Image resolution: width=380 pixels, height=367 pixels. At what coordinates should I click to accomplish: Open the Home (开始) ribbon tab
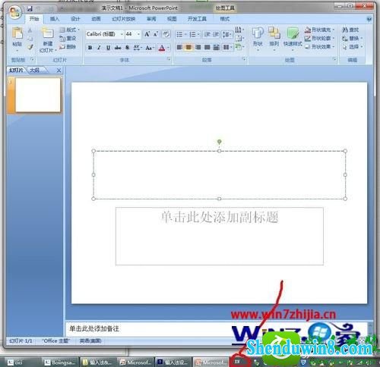tap(34, 19)
